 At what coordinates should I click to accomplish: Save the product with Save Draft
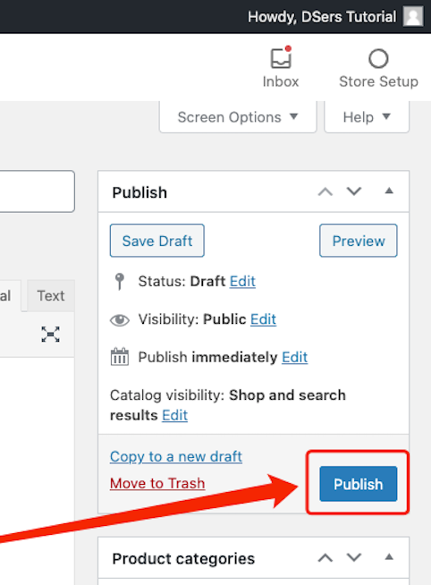pyautogui.click(x=157, y=241)
